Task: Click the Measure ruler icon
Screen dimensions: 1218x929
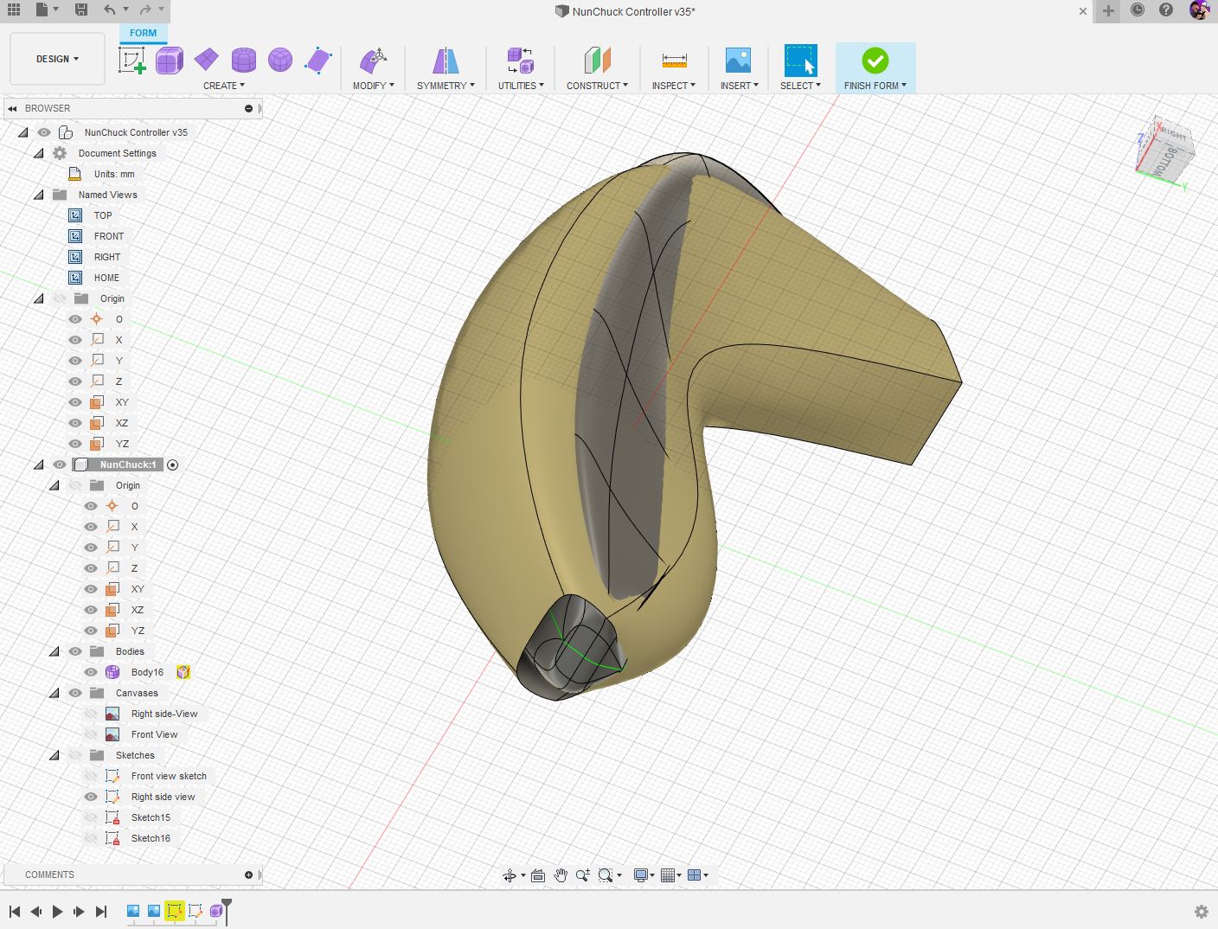Action: tap(674, 61)
